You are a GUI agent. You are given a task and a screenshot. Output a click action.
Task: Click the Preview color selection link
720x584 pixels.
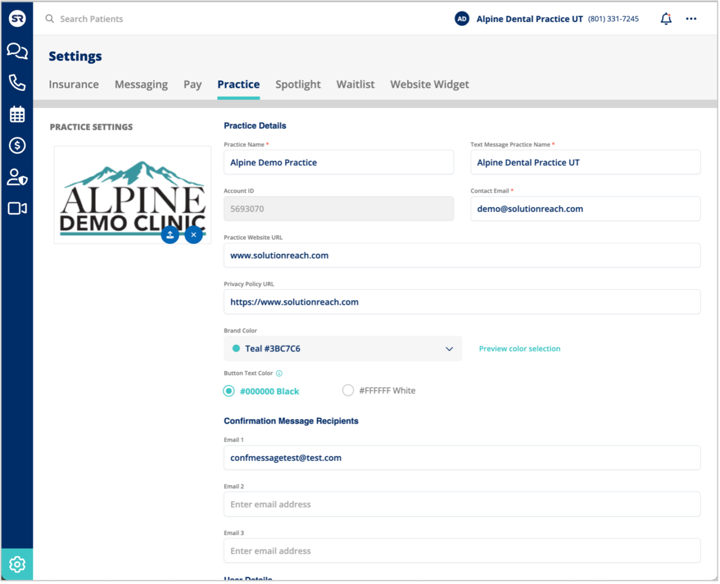coord(520,349)
